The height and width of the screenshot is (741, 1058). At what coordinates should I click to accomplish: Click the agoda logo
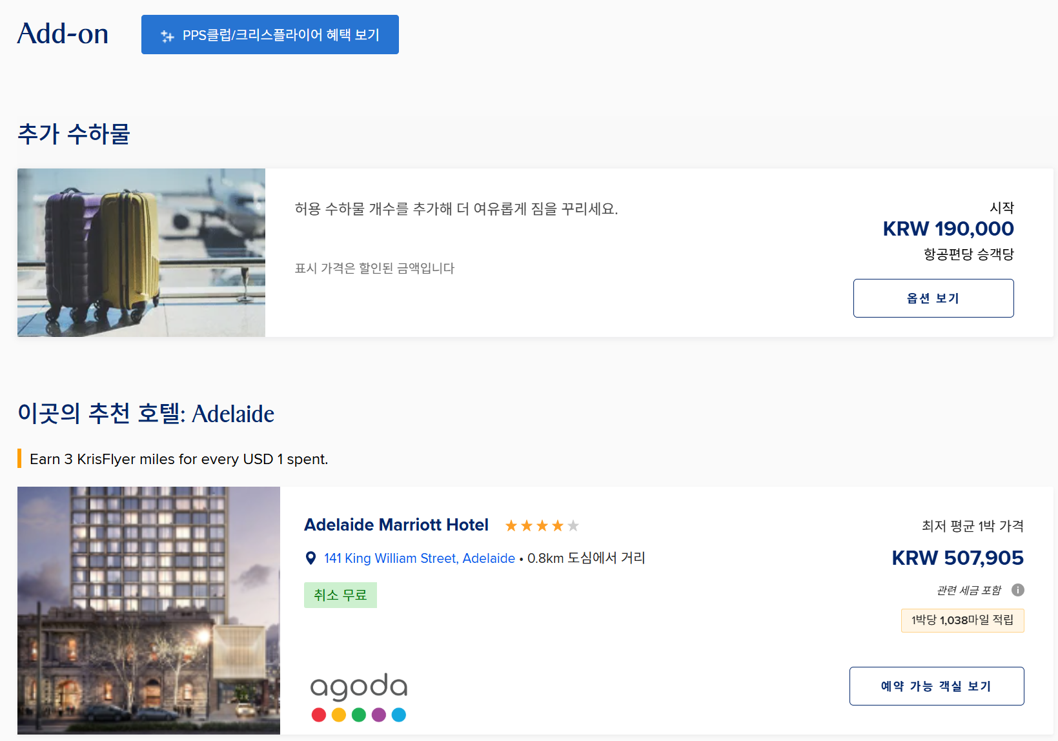(359, 697)
